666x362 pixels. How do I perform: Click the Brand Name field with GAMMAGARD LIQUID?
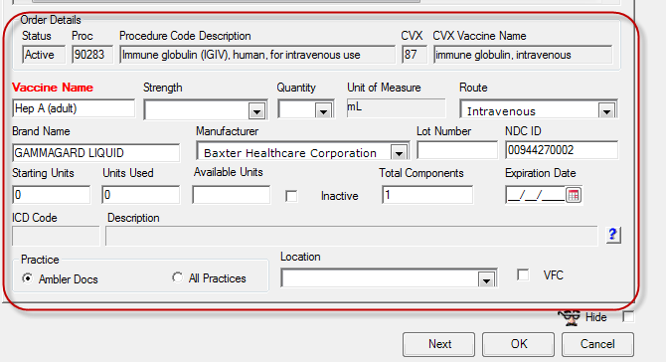tap(96, 153)
